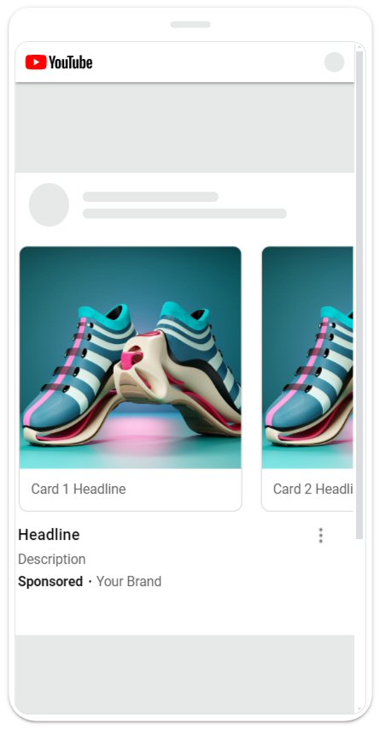380x729 pixels.
Task: Open the three-dot ad options menu
Action: click(320, 536)
